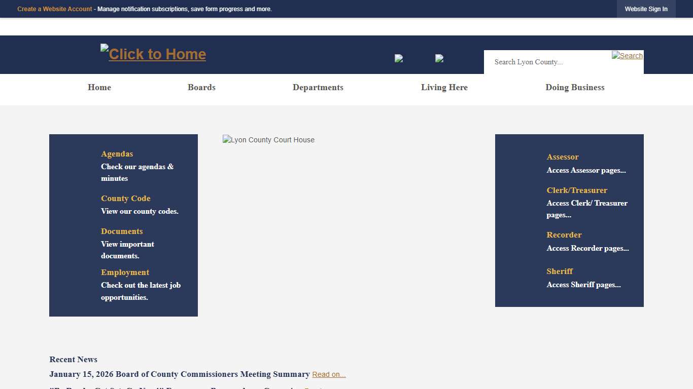
Task: Open the Documents quick link
Action: tap(122, 231)
